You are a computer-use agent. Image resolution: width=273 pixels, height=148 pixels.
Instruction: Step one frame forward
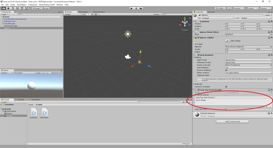[x=141, y=8]
